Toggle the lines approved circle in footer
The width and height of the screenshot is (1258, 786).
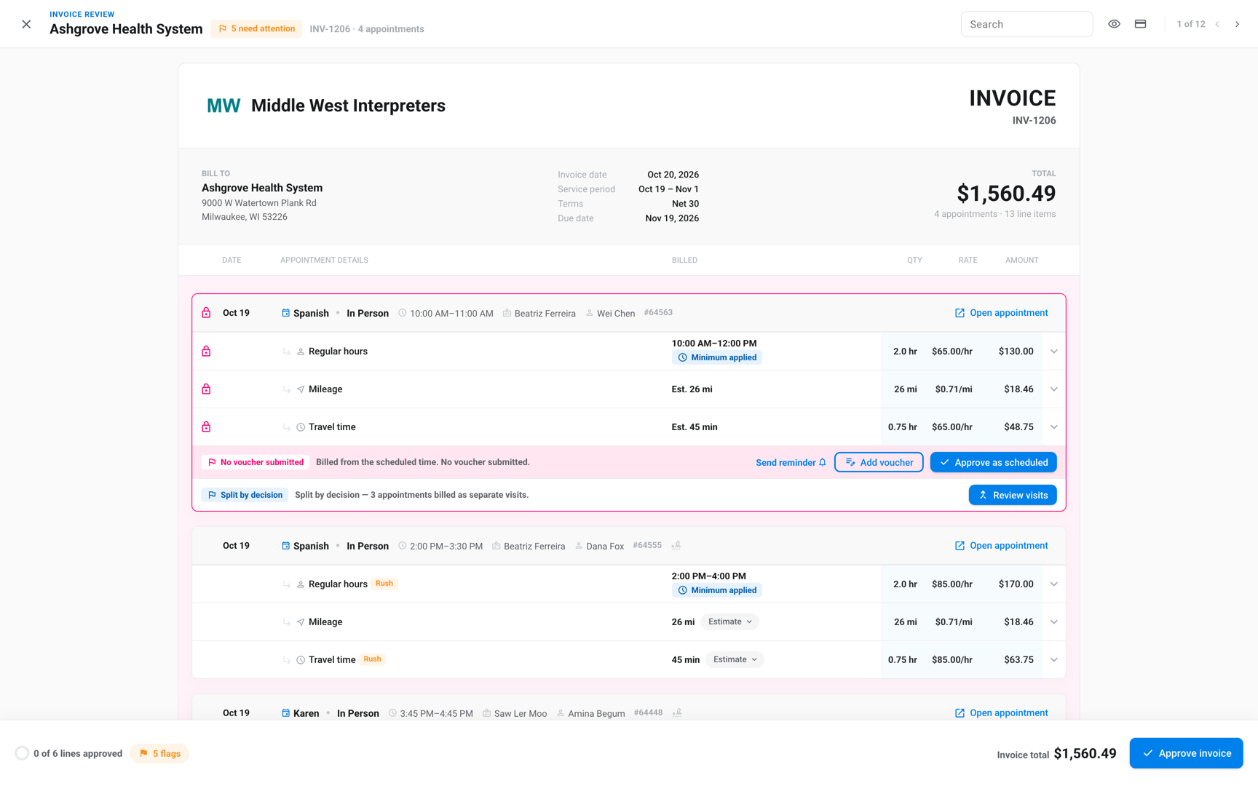(x=22, y=753)
